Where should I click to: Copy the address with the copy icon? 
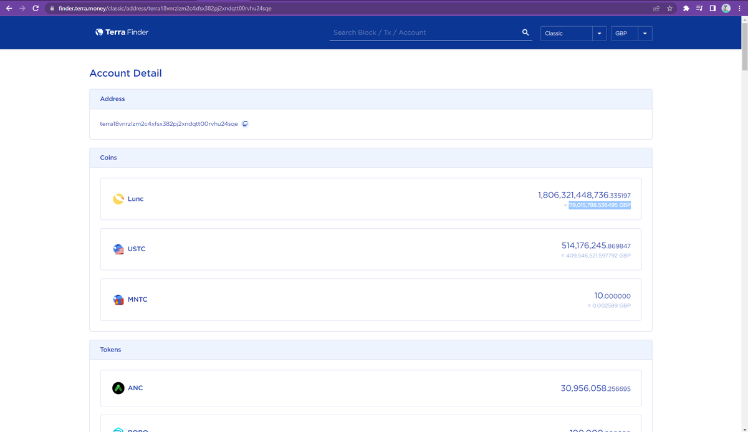245,123
